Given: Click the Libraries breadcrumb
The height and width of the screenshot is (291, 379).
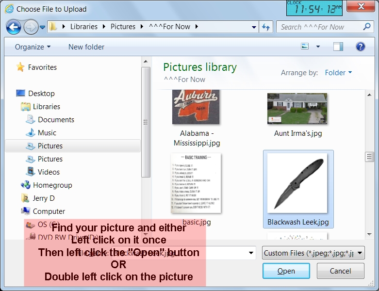Looking at the screenshot, I should tap(84, 27).
